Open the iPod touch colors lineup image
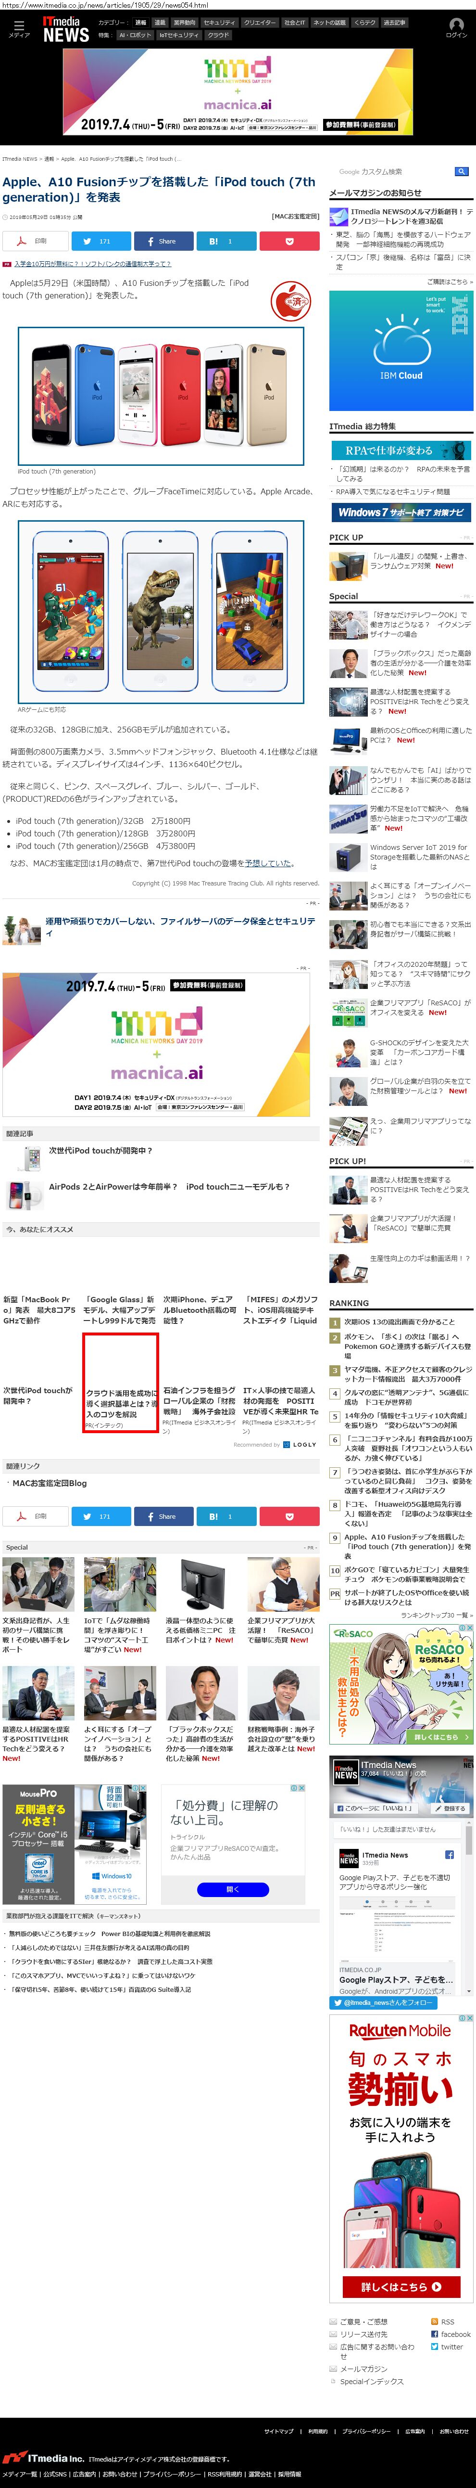 (161, 396)
